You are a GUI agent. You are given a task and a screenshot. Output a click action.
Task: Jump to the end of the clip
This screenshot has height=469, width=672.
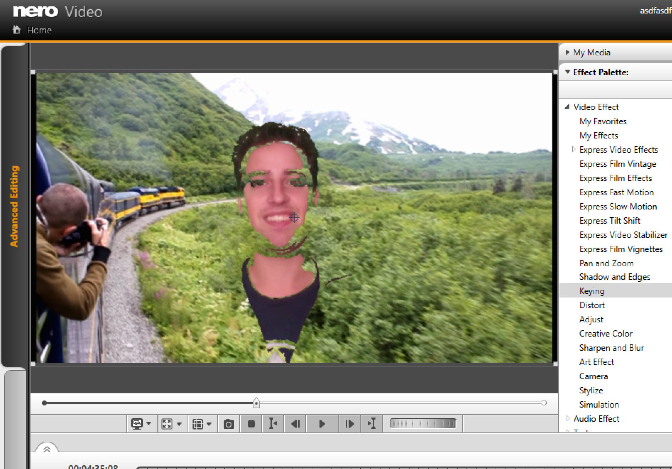tap(372, 424)
